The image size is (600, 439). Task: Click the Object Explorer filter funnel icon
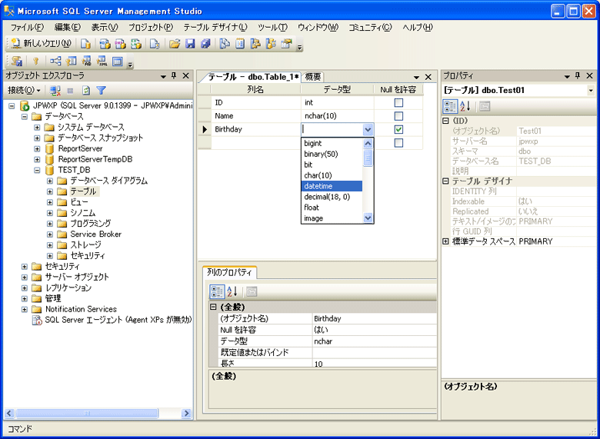101,91
